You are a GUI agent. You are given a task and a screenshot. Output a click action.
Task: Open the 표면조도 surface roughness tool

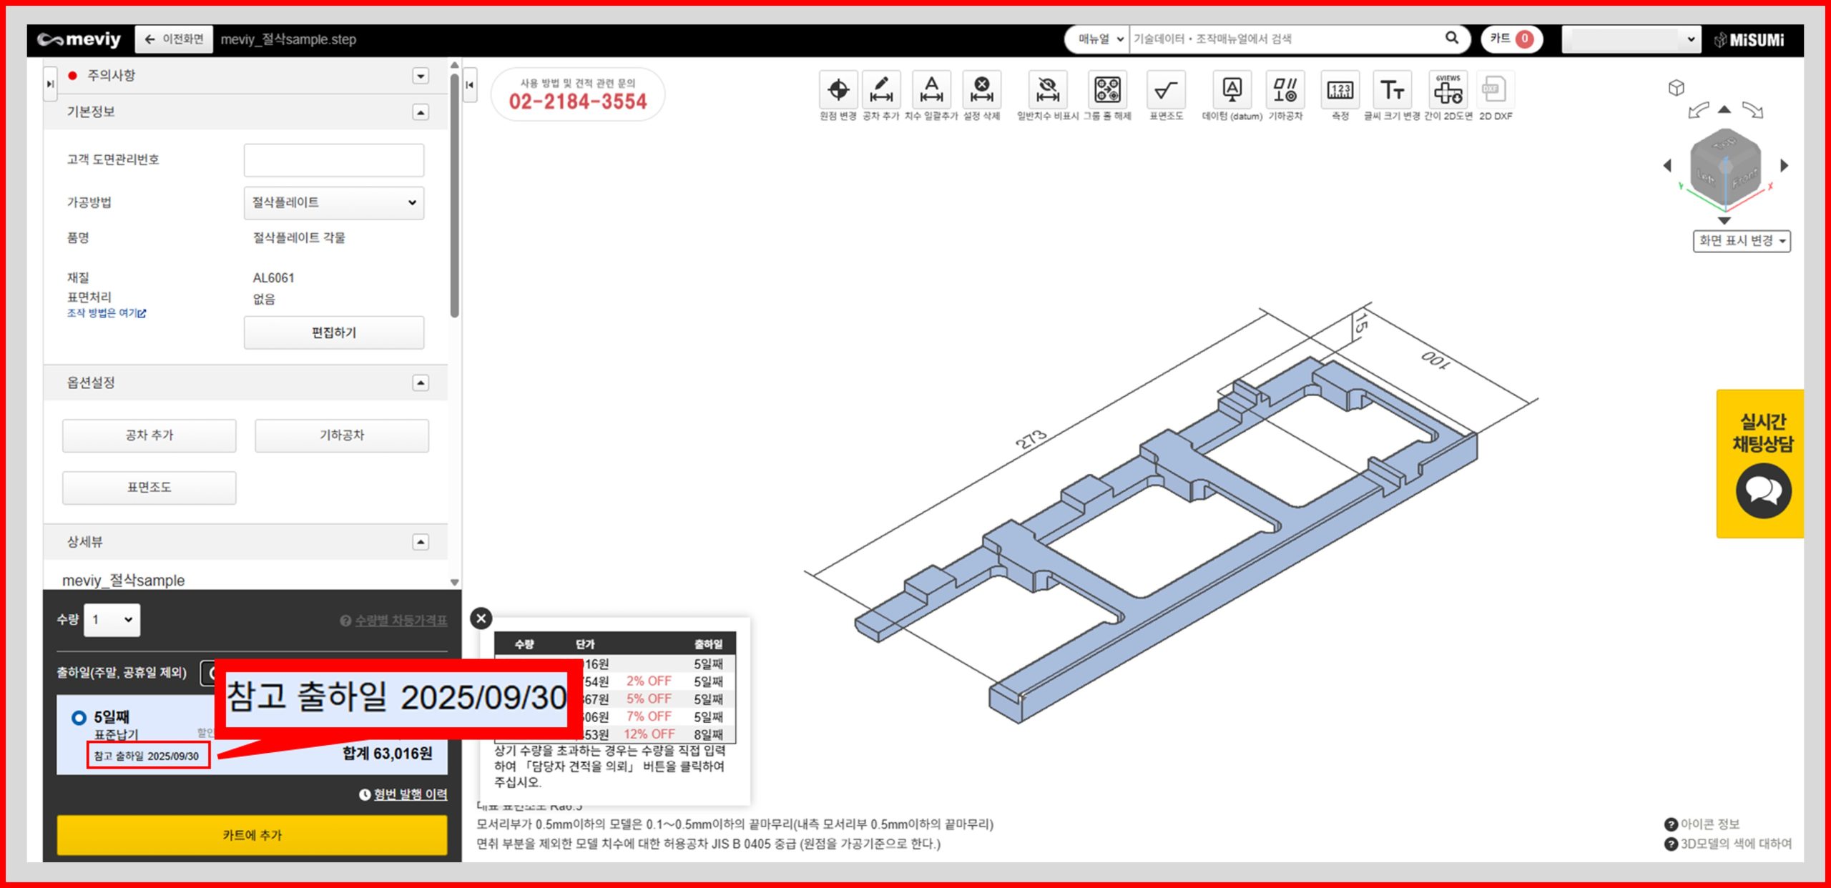[x=1166, y=91]
